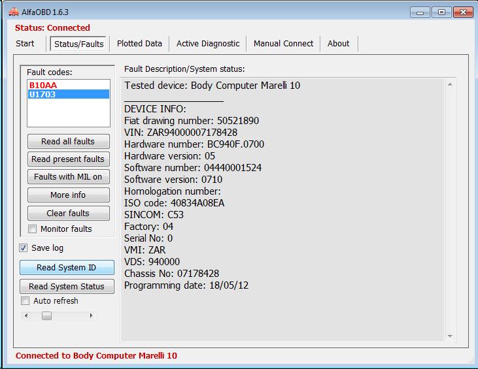The width and height of the screenshot is (478, 369).
Task: Click Read present faults
Action: (68, 159)
